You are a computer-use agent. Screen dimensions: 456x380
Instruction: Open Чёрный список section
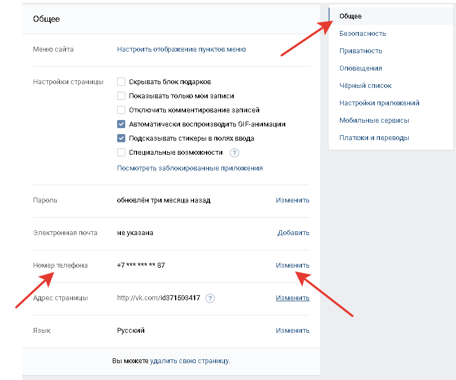365,86
